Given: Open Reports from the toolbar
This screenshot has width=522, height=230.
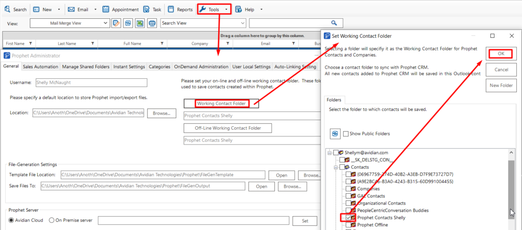Looking at the screenshot, I should click(x=180, y=9).
